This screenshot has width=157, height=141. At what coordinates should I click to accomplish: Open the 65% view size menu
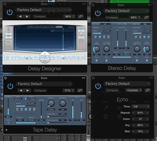click(135, 17)
